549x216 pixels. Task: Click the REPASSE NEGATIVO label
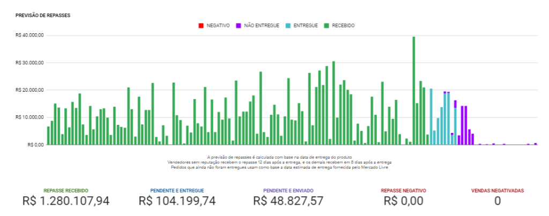coord(403,191)
